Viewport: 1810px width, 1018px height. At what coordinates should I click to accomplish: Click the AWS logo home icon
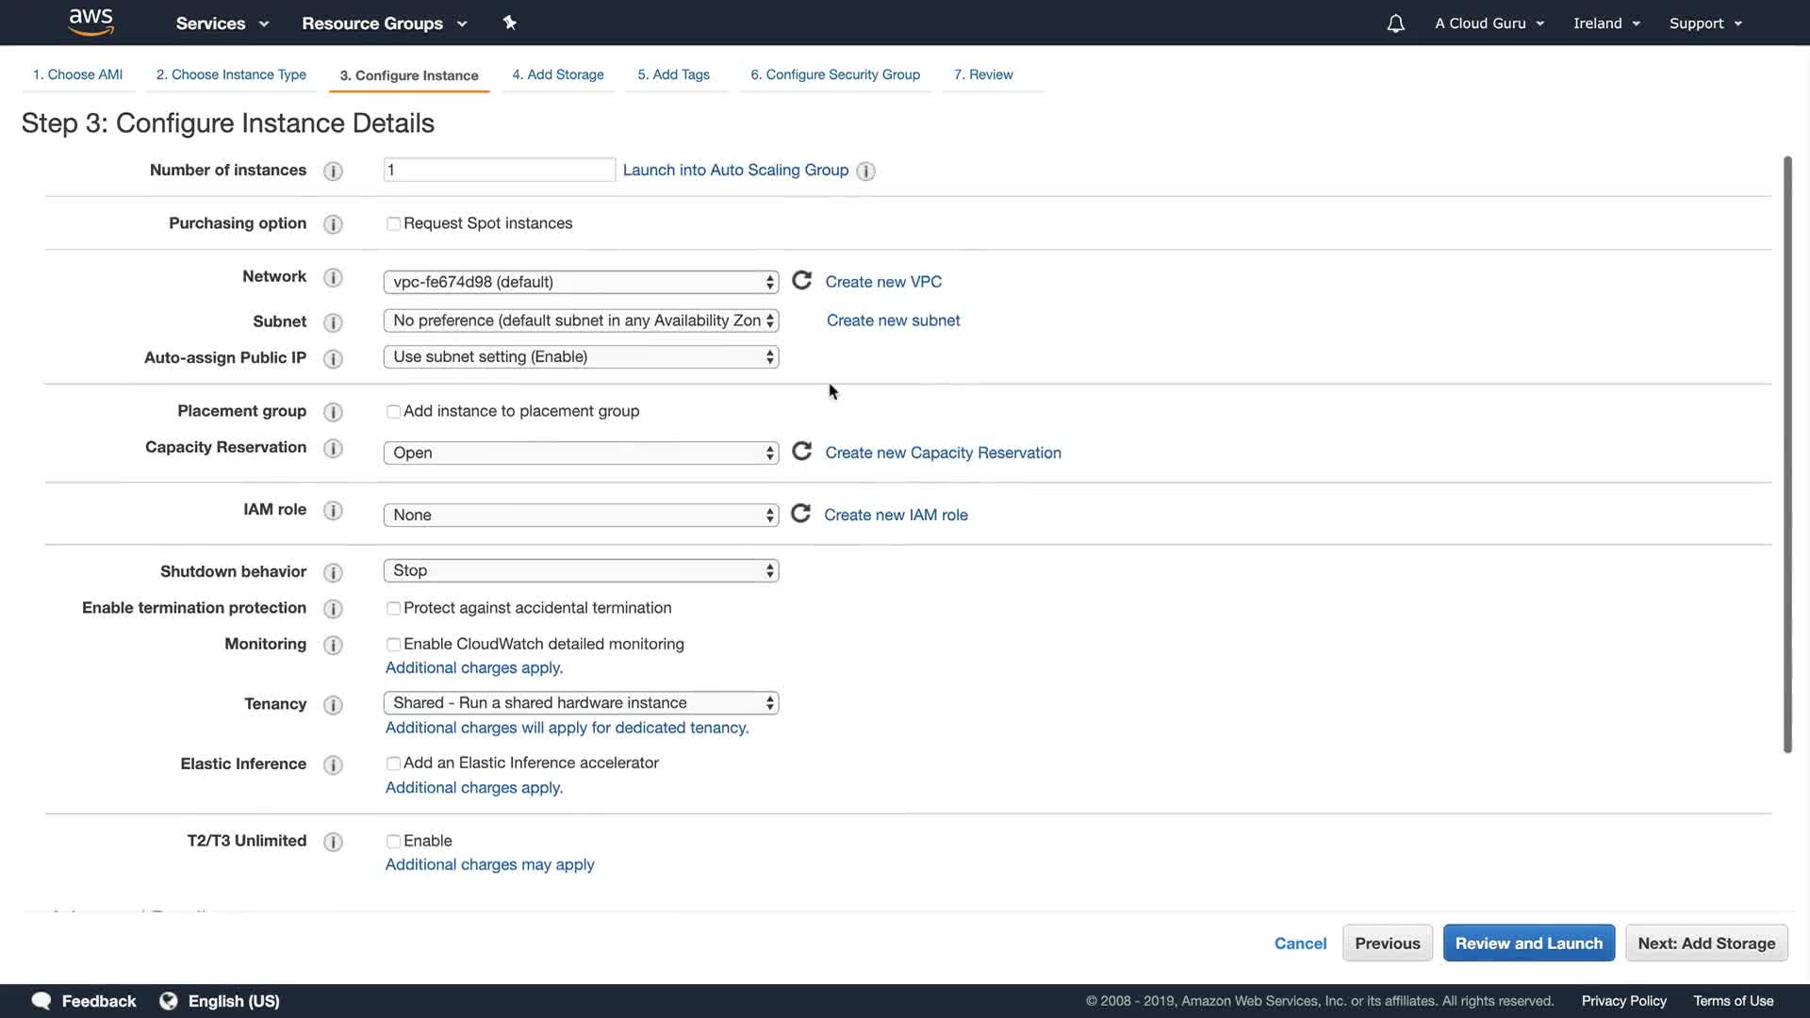point(91,22)
